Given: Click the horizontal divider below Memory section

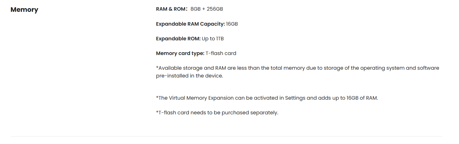Looking at the screenshot, I should 226,136.
